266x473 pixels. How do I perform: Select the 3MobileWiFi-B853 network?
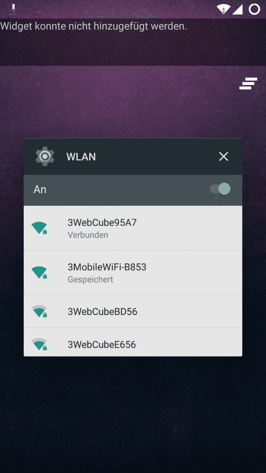[133, 273]
